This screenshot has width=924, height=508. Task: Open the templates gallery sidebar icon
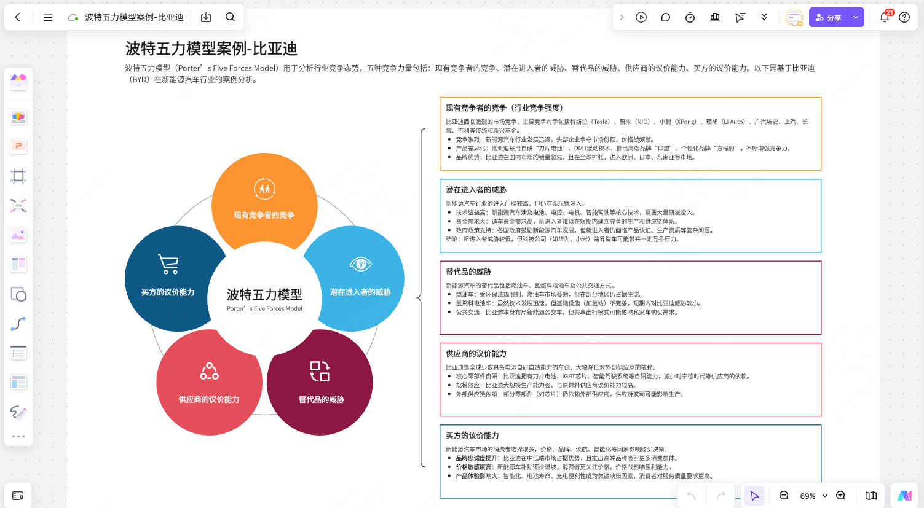18,81
